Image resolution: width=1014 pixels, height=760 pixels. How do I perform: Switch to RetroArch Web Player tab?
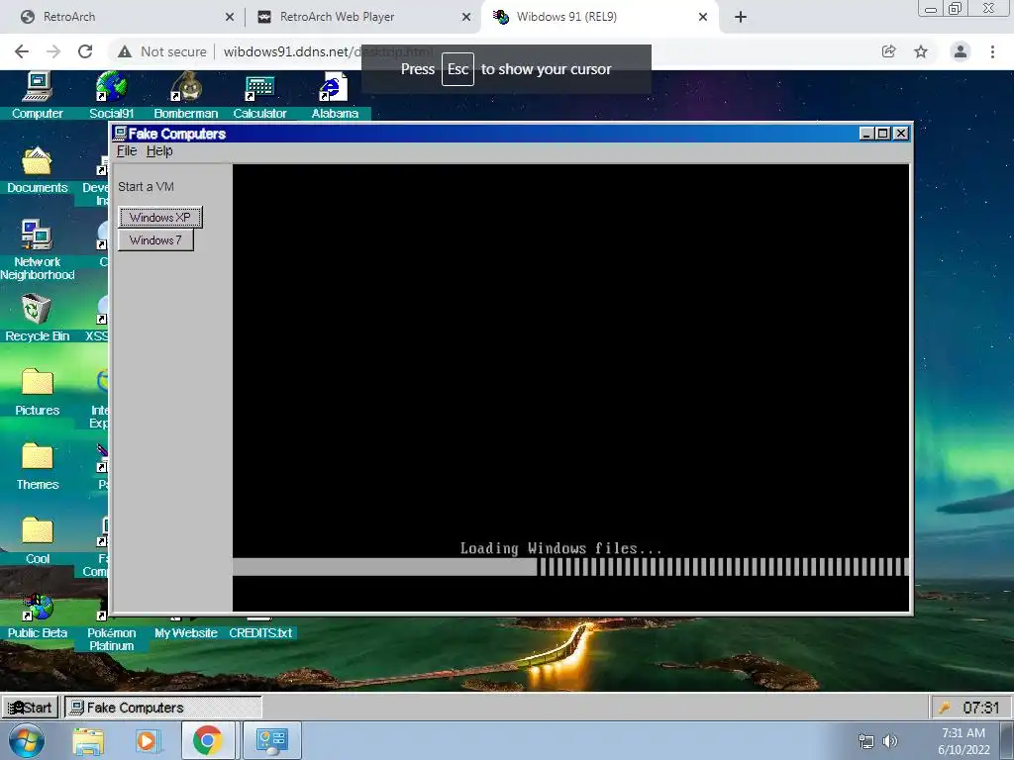(x=362, y=17)
